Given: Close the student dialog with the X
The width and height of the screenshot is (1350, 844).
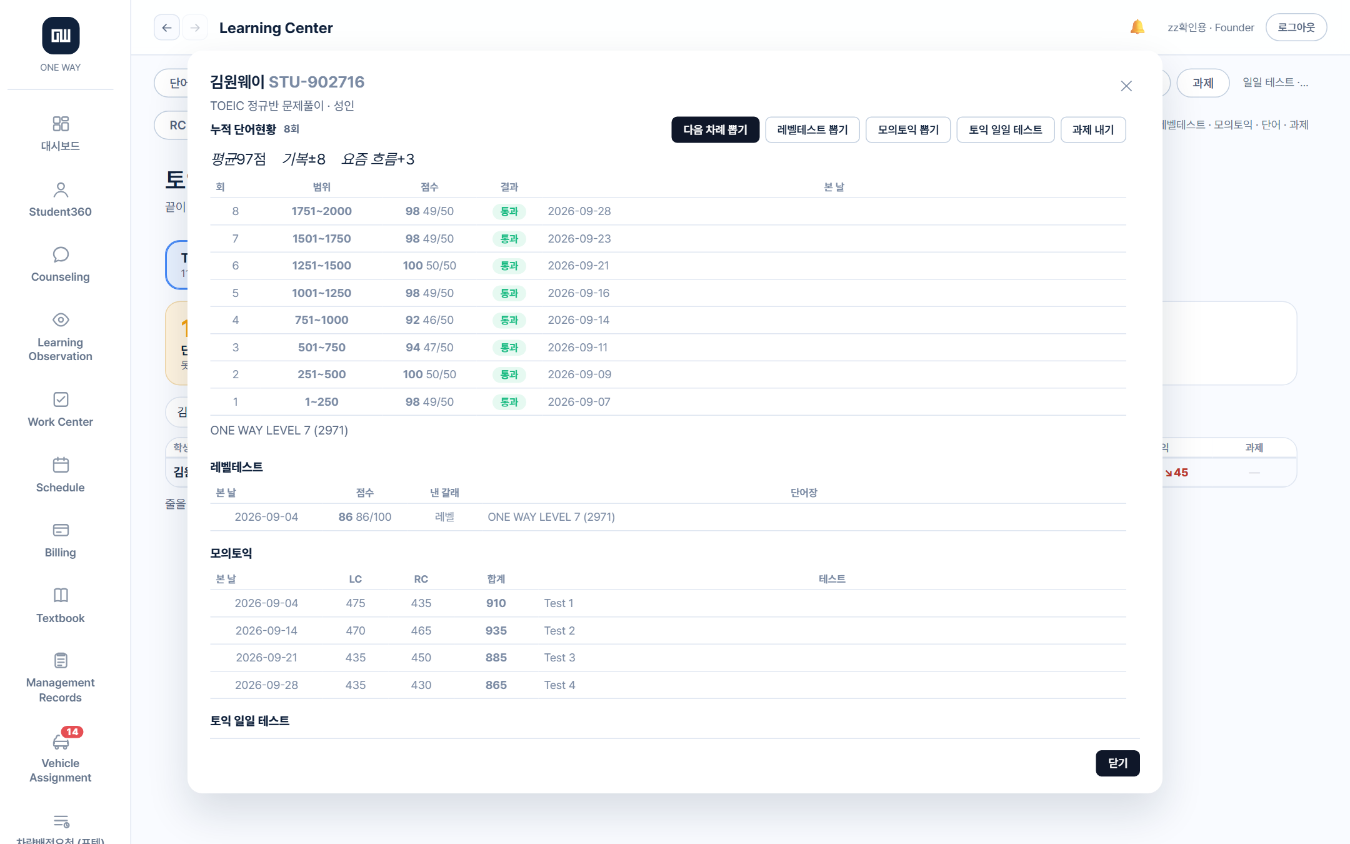Looking at the screenshot, I should [1126, 86].
